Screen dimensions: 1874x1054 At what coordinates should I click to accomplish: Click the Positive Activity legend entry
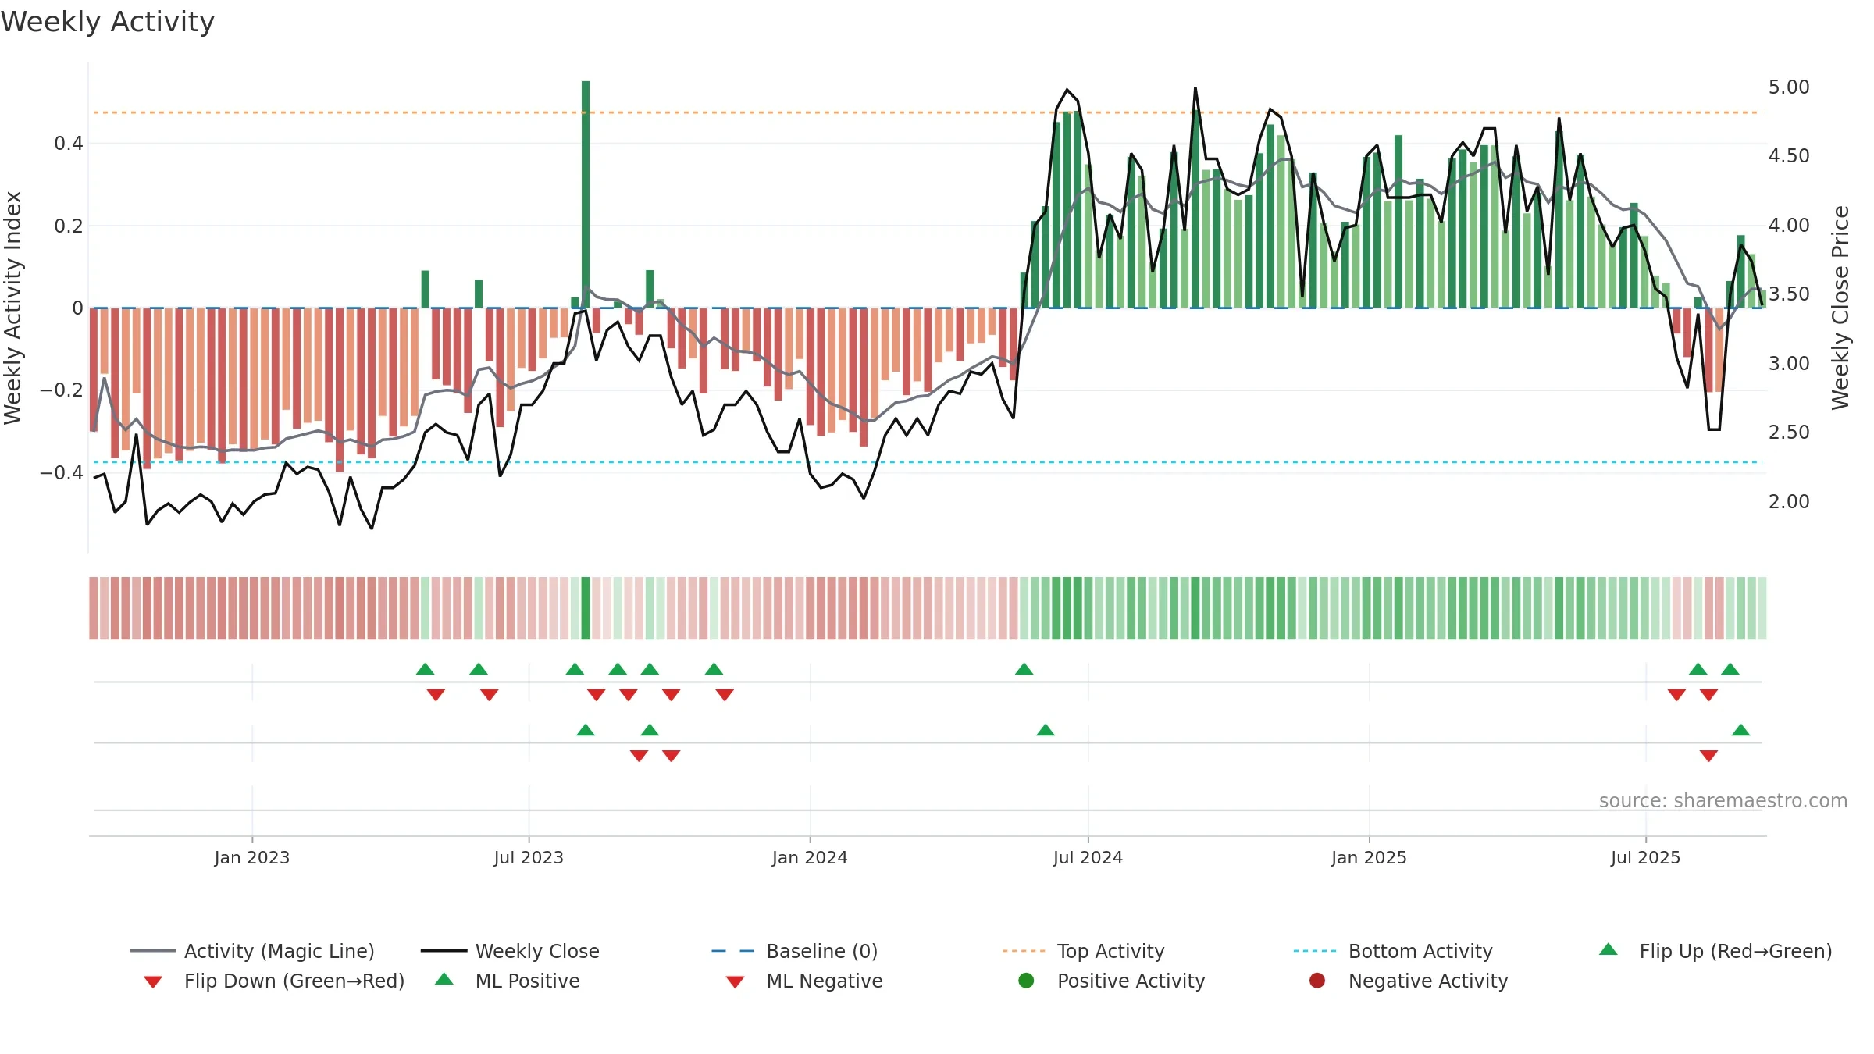tap(1112, 981)
